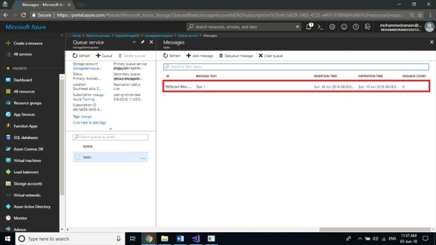Tick the checkbox for tasks queue
436x245 pixels.
coord(77,157)
